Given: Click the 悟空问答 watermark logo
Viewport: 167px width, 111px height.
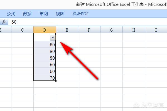Looking at the screenshot, I should click(150, 105).
